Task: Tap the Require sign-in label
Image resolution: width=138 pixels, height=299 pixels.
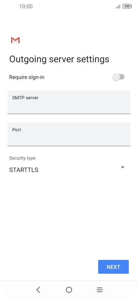Action: click(x=27, y=77)
